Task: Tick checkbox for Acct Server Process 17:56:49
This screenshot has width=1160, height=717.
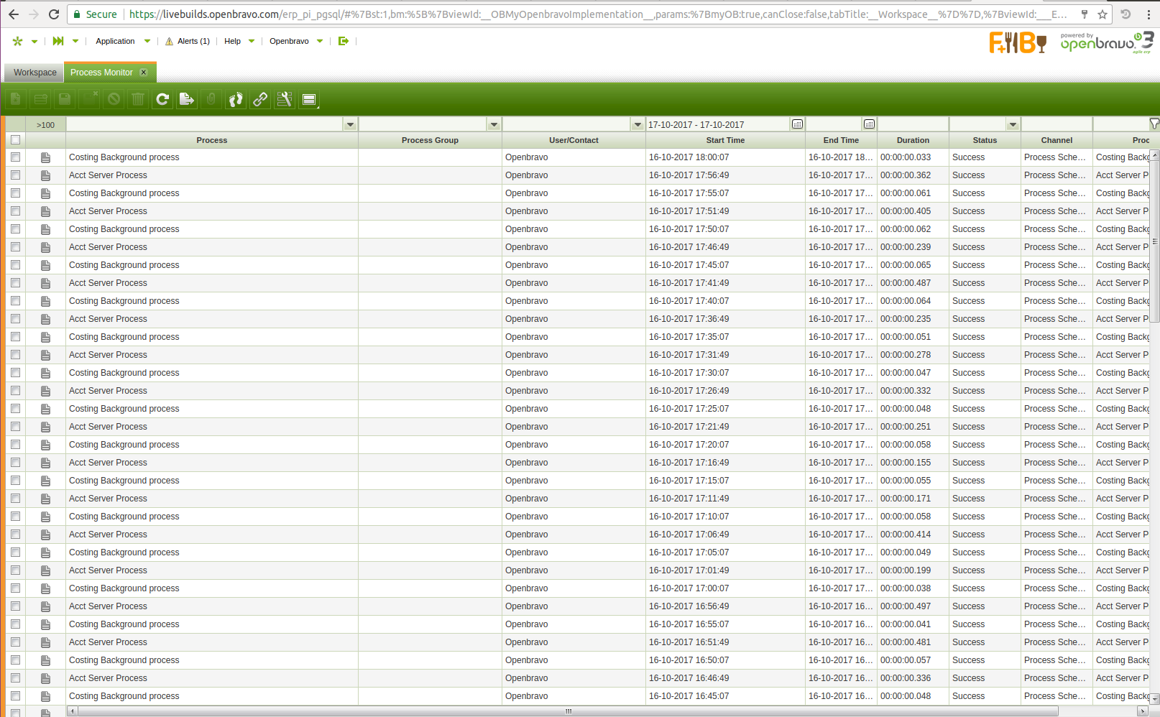Action: pyautogui.click(x=15, y=175)
